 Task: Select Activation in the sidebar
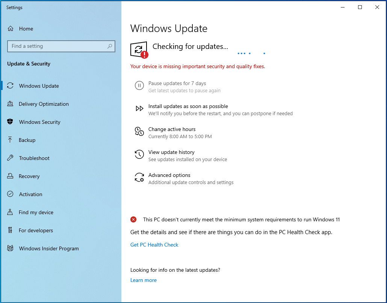tap(61, 194)
